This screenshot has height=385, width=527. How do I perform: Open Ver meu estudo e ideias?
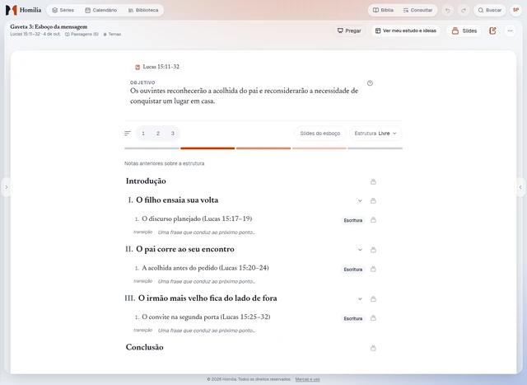(406, 31)
